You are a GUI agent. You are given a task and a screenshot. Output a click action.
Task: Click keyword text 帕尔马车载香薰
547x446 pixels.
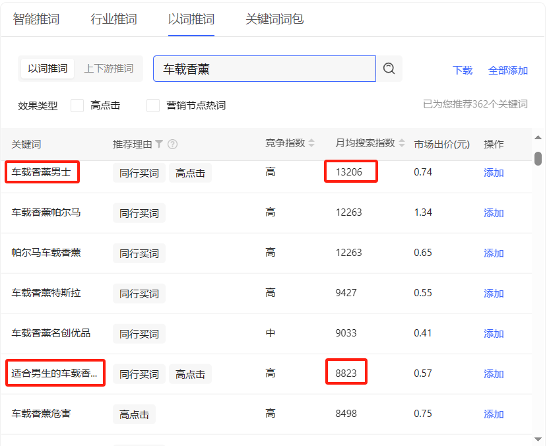point(46,253)
